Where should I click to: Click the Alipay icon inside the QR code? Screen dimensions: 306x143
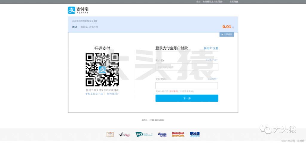pos(102,70)
